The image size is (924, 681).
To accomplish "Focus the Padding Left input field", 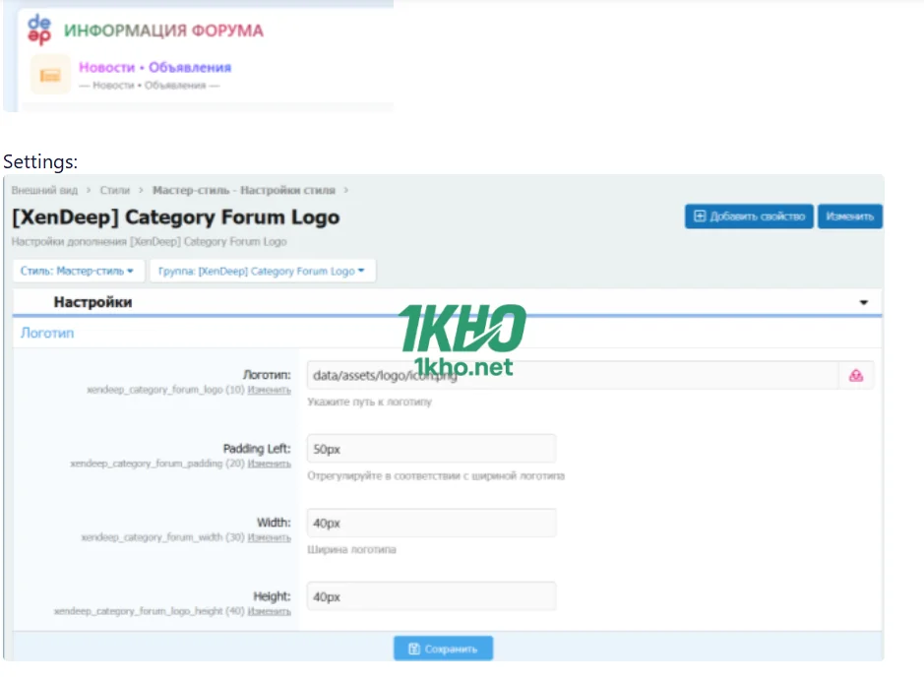I will tap(431, 449).
